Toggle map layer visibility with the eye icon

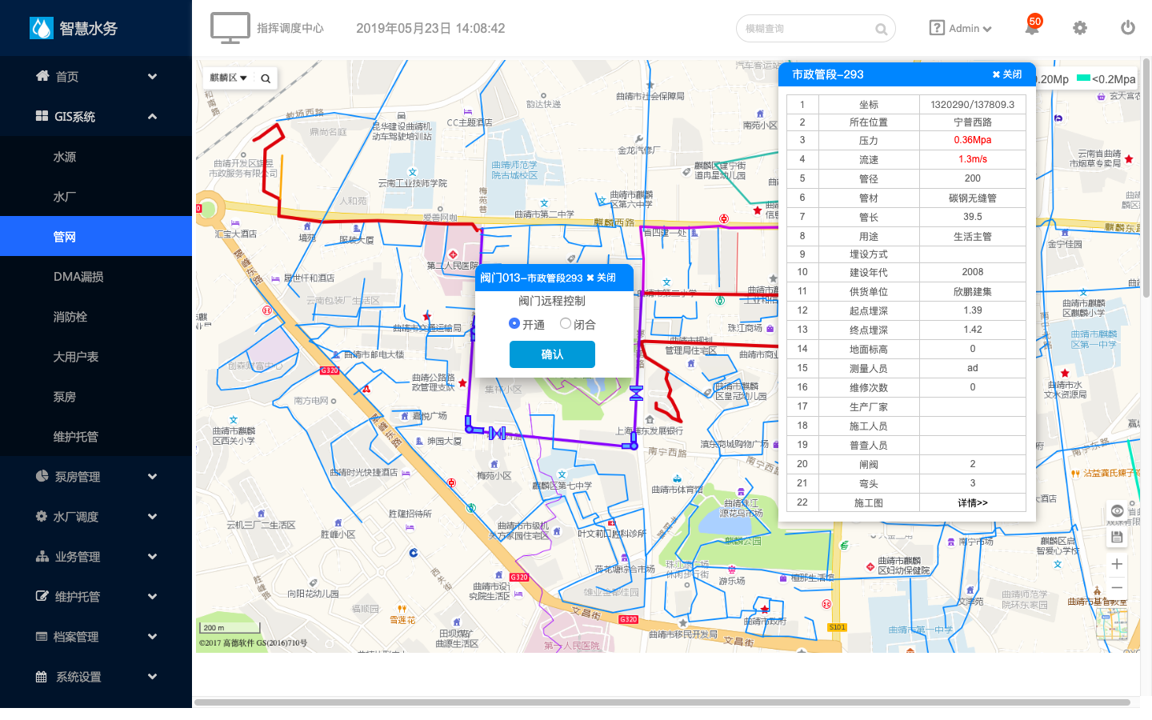(x=1117, y=511)
